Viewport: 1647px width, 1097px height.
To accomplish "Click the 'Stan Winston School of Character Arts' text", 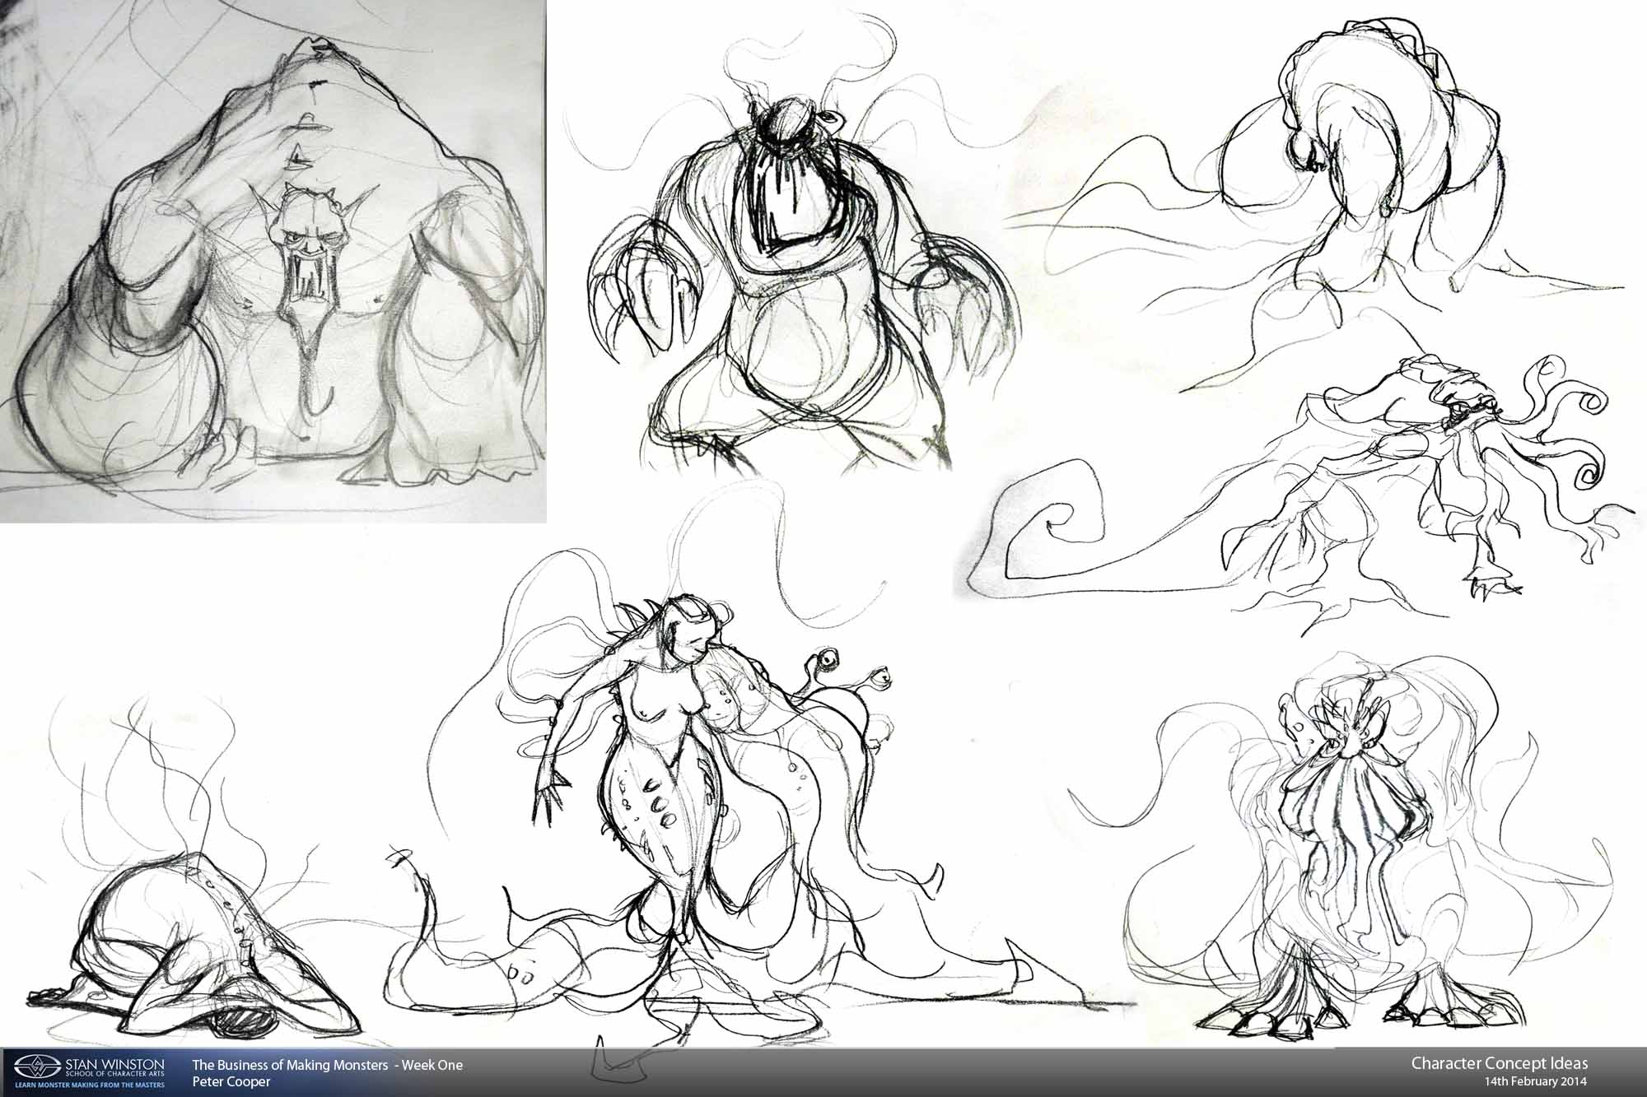I will pyautogui.click(x=114, y=1067).
